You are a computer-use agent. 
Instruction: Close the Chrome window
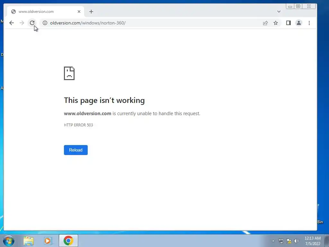point(309,6)
